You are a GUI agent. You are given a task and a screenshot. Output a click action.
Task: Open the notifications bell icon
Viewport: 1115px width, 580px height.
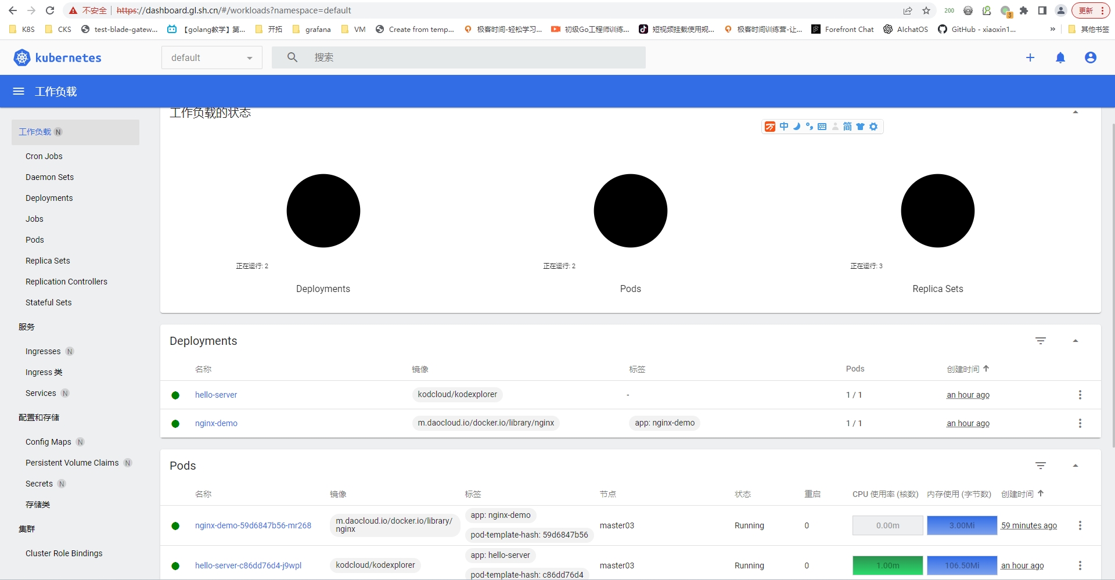pyautogui.click(x=1060, y=57)
